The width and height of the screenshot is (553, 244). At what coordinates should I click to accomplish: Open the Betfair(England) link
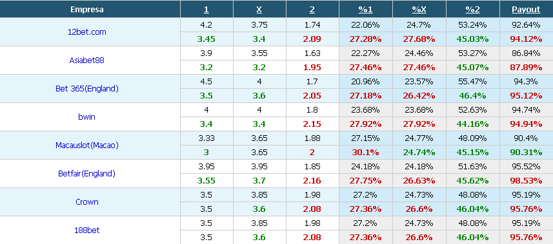click(x=86, y=174)
